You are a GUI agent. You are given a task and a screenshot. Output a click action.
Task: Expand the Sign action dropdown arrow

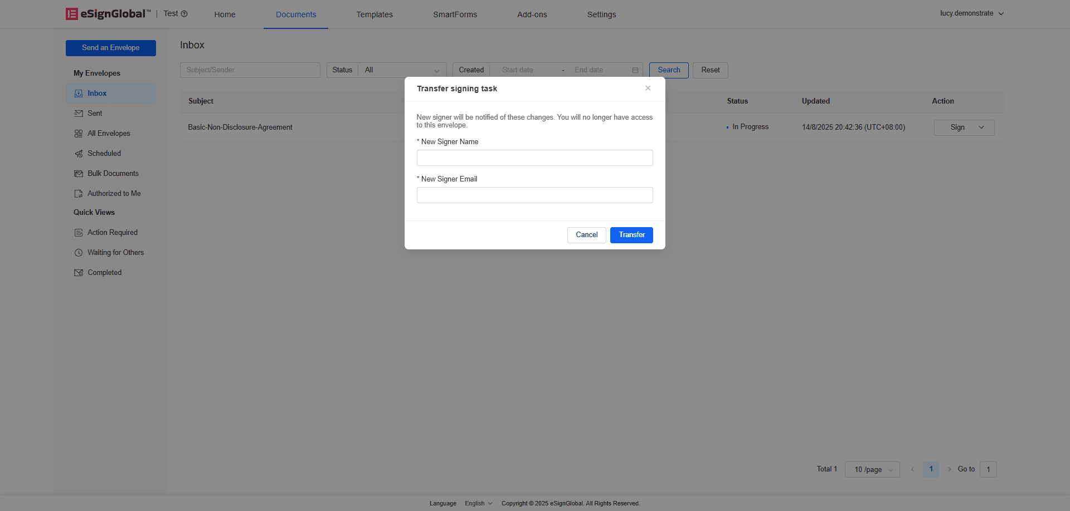[981, 127]
